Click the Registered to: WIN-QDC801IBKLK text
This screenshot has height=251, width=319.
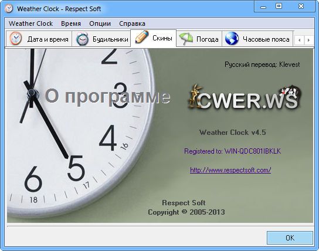233,151
